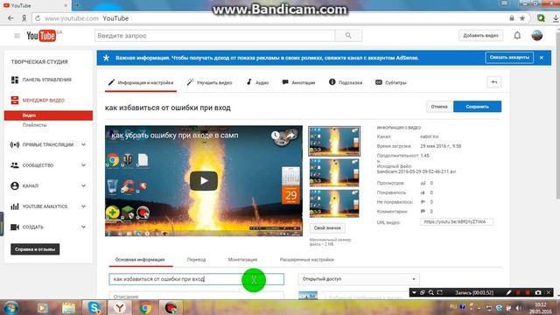Click 'Справка и отзывы' button
This screenshot has width=560, height=315.
35,249
